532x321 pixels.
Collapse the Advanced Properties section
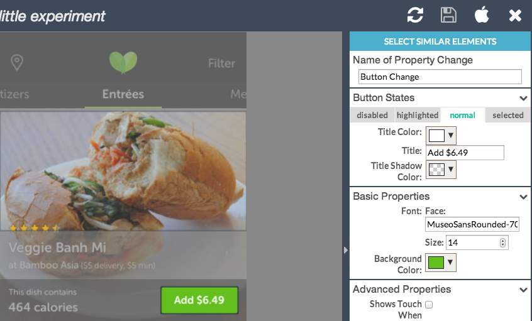click(523, 290)
